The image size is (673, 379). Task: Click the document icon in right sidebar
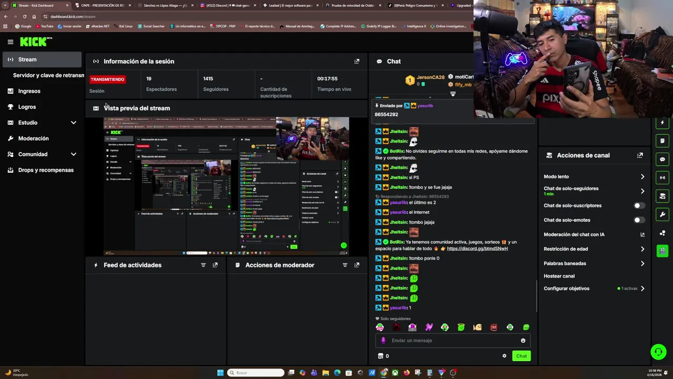click(x=662, y=141)
